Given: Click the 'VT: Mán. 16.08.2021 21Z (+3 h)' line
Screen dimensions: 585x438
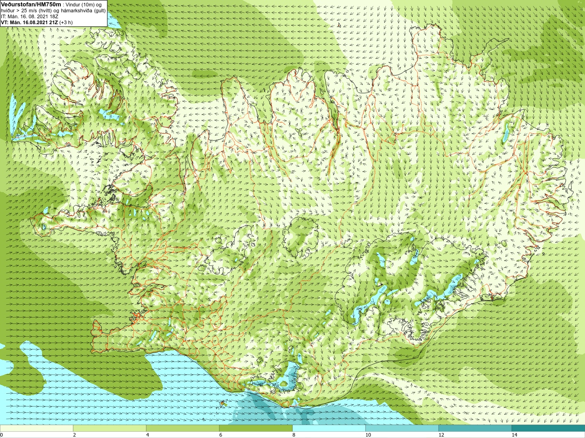Looking at the screenshot, I should [x=37, y=22].
